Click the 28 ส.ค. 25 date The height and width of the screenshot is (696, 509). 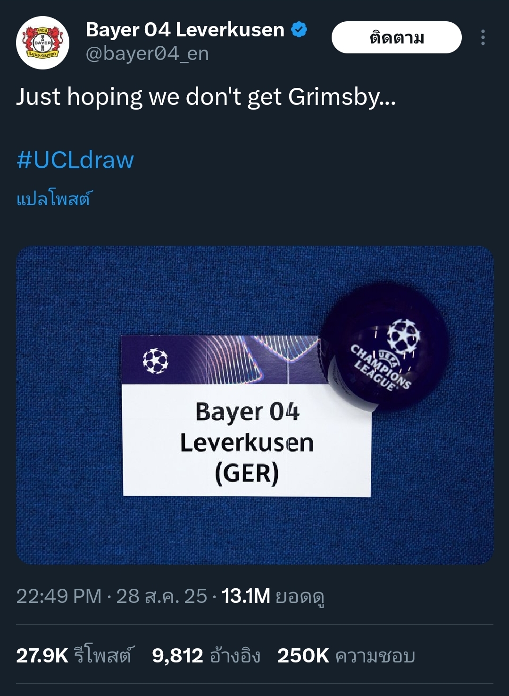[162, 596]
